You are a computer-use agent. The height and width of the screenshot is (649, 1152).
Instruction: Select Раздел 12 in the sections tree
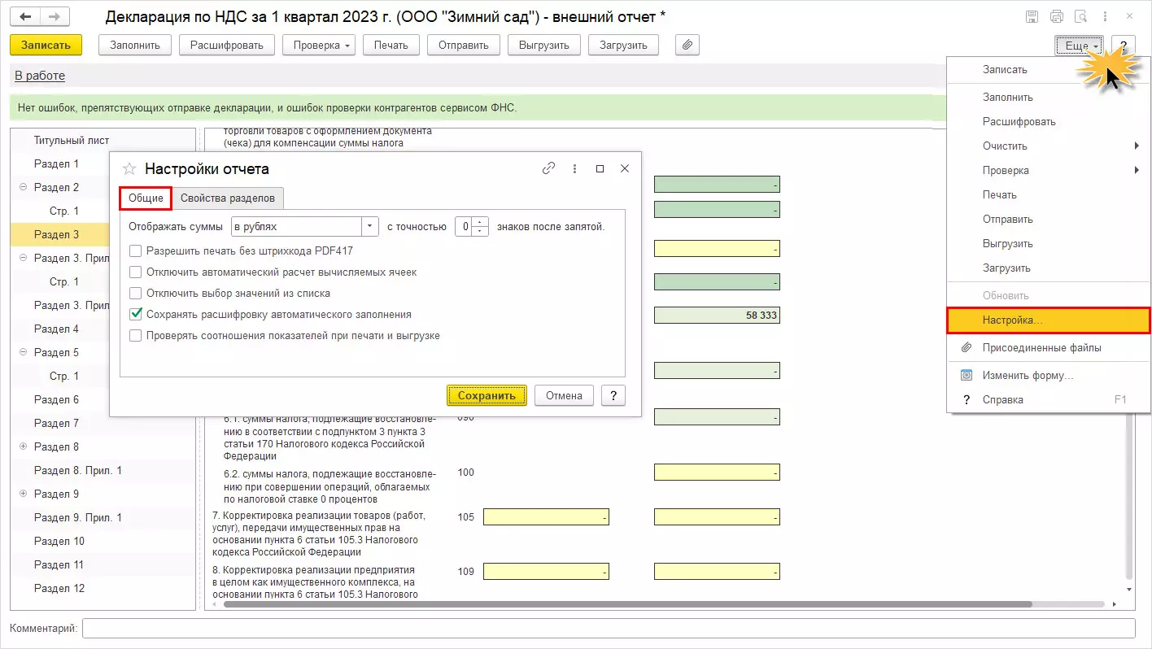(x=59, y=589)
